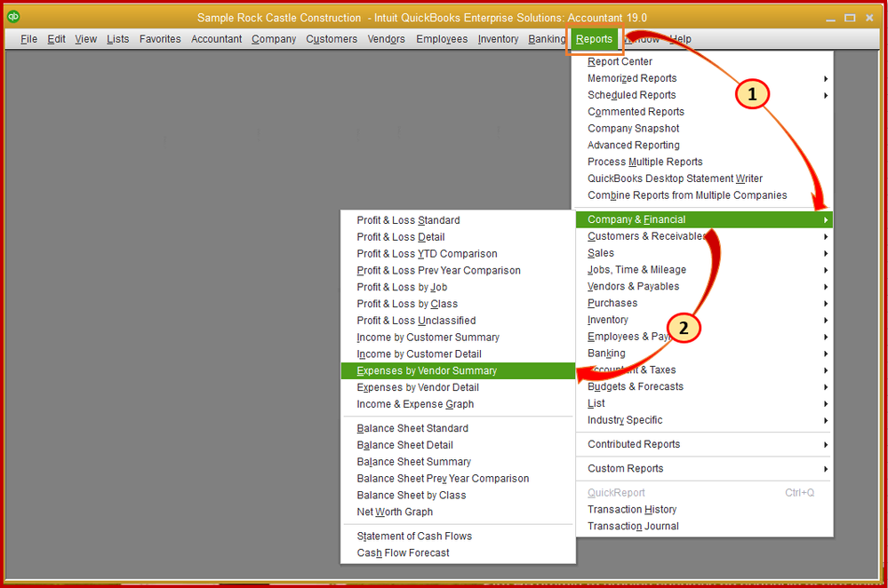
Task: Open Income by Customer Detail
Action: [458, 354]
